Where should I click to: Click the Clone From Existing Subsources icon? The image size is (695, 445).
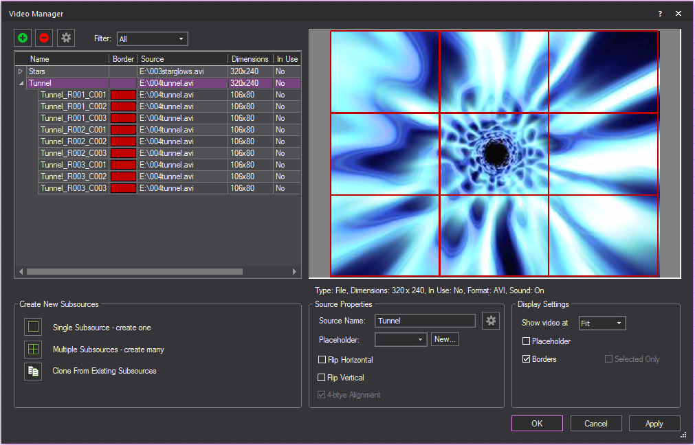click(x=32, y=372)
